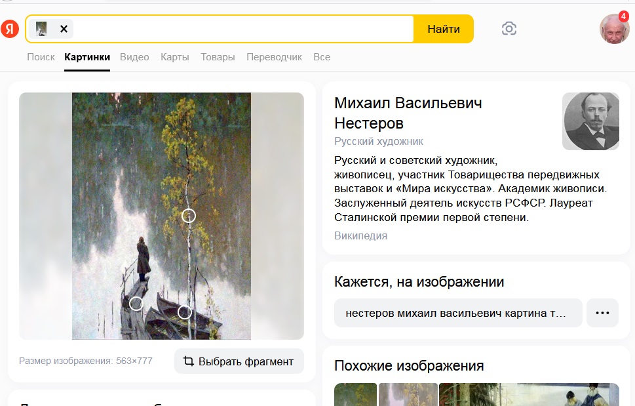Switch to the Поиск tab

point(41,57)
